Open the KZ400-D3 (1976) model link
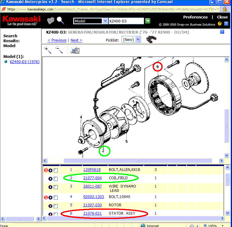This screenshot has width=232, height=227. (25, 62)
